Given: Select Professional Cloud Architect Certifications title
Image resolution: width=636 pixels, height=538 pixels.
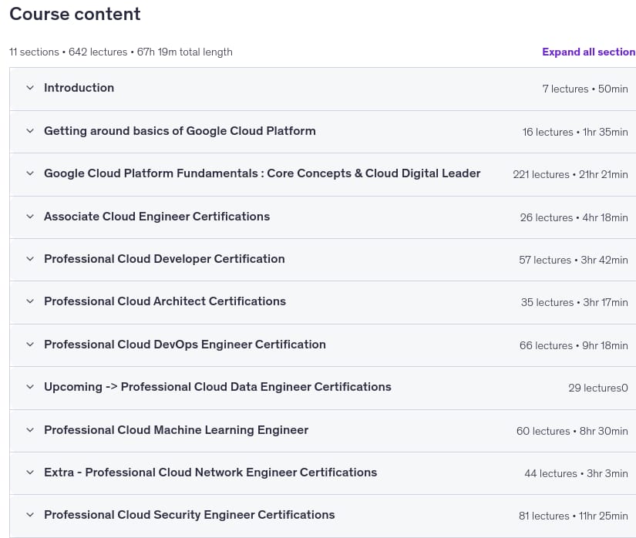Looking at the screenshot, I should 165,301.
